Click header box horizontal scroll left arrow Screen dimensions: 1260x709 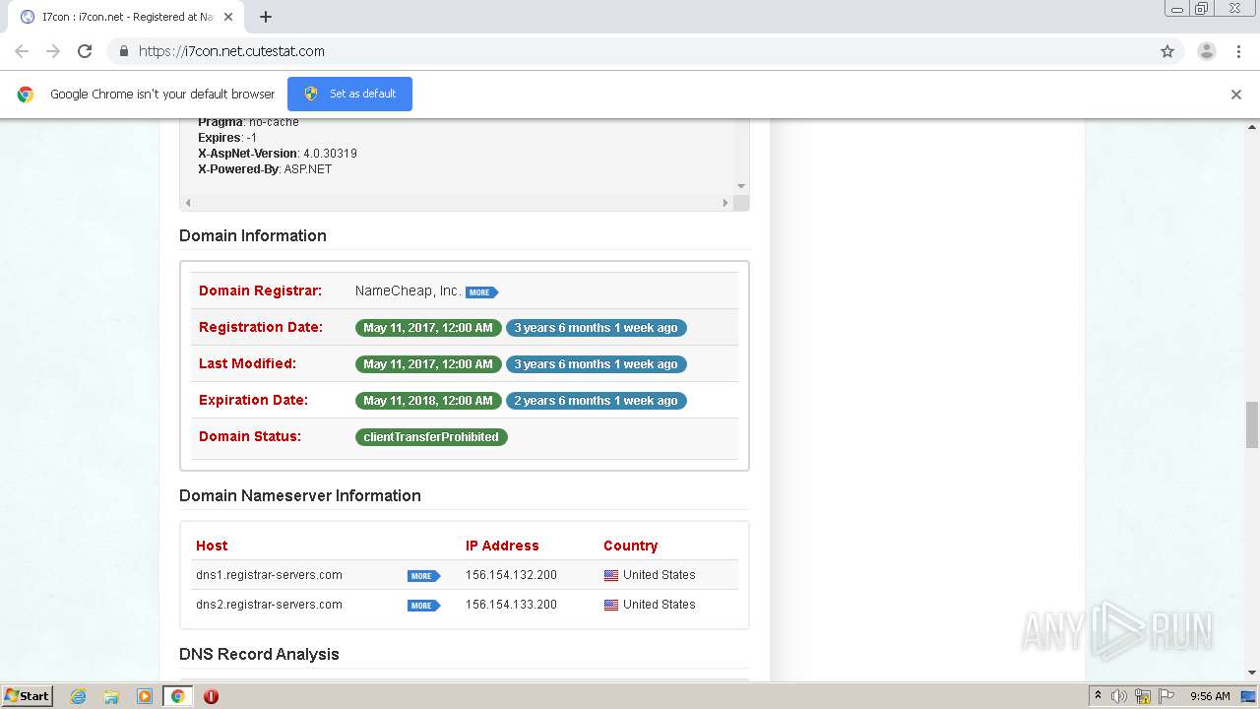click(187, 203)
